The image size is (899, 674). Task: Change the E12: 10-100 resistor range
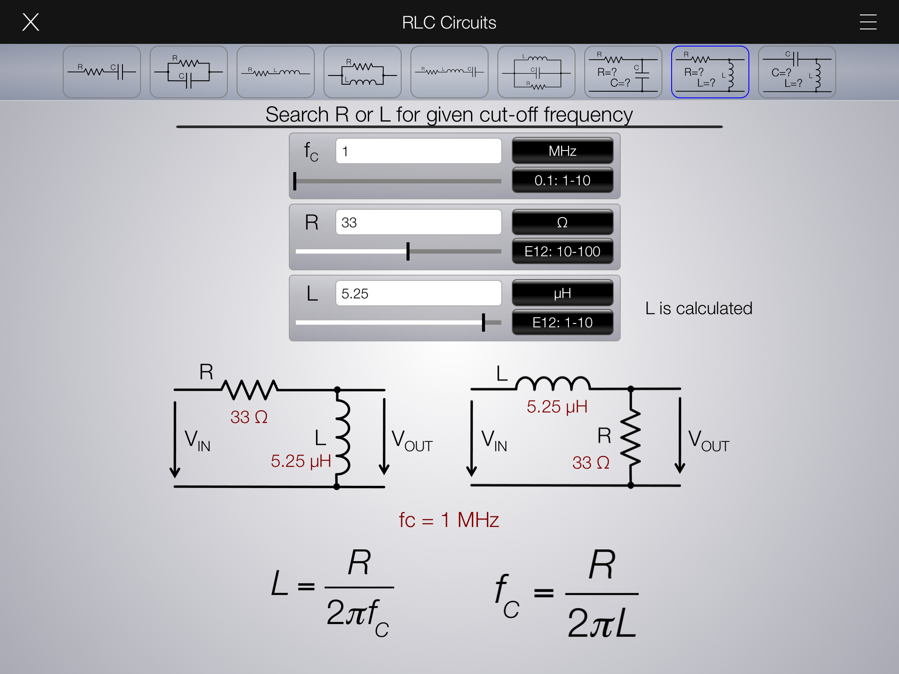[x=562, y=251]
